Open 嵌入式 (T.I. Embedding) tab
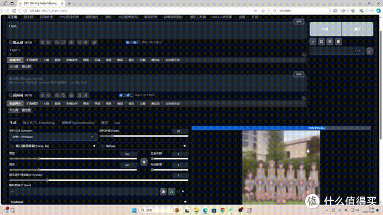This screenshot has width=383, height=215. (39, 123)
